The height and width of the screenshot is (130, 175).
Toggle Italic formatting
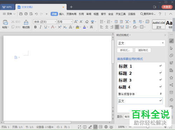tap(41, 27)
